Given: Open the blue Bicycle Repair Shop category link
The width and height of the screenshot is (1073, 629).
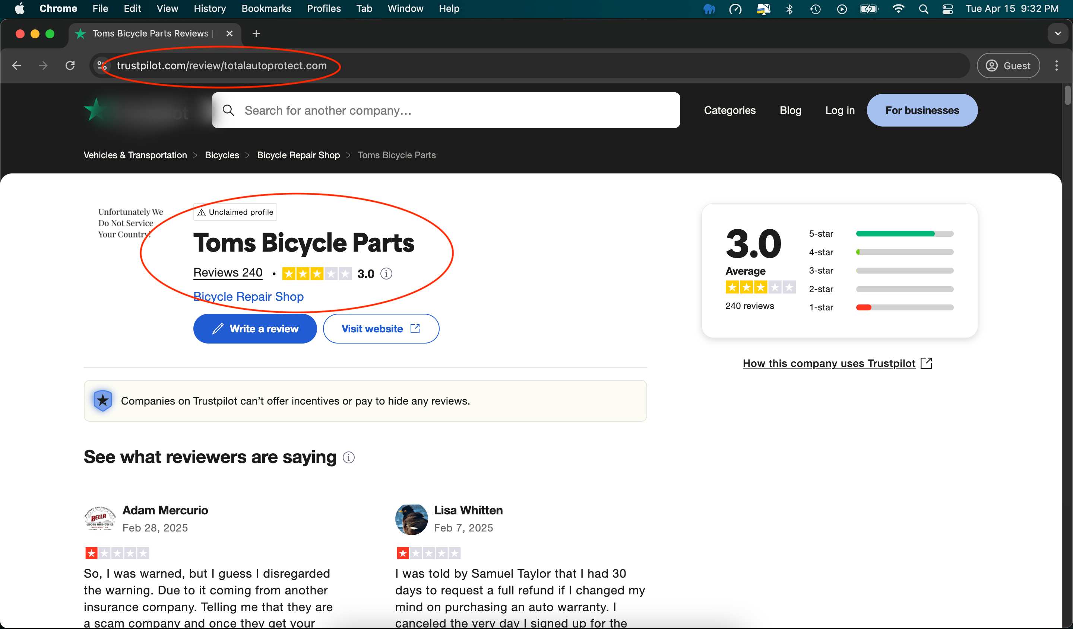Looking at the screenshot, I should [x=249, y=296].
